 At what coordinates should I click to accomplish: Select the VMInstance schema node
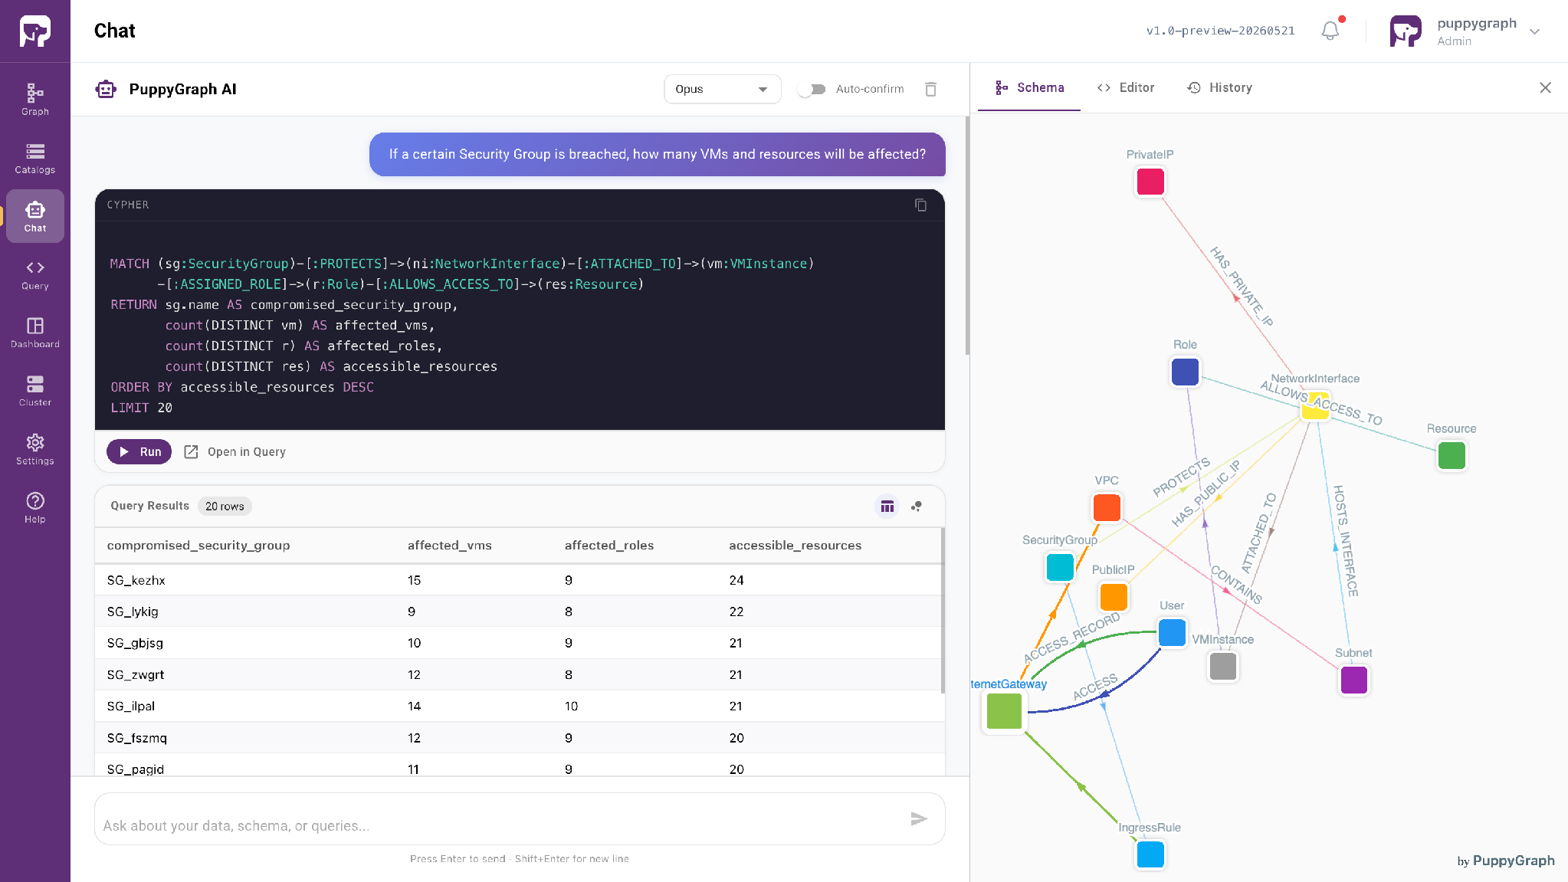(1223, 667)
